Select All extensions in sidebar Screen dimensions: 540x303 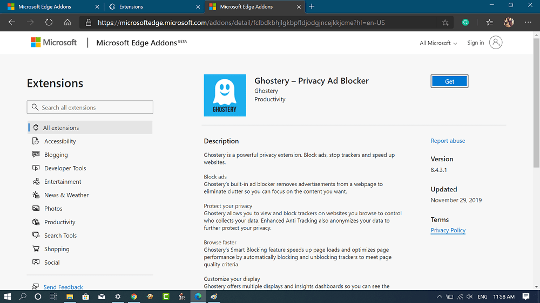pos(90,127)
